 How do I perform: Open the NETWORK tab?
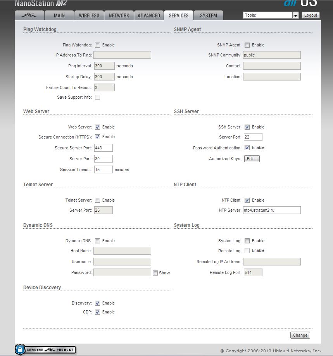[119, 15]
